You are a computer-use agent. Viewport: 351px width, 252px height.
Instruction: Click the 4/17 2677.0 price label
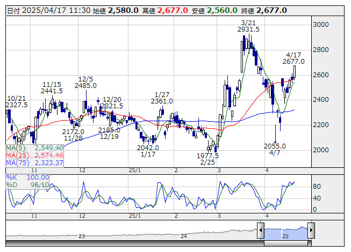293,58
